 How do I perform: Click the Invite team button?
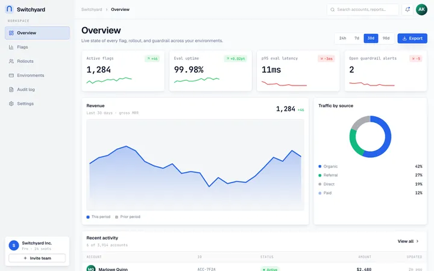37,258
